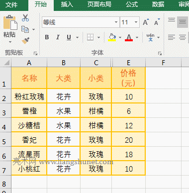
Task: Click the Select All corner triangle
Action: pyautogui.click(x=6, y=63)
